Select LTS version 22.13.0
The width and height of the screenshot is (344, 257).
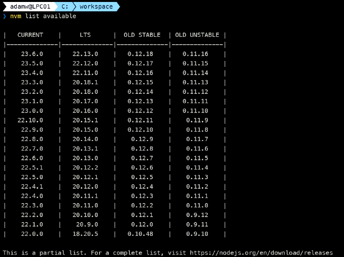(85, 54)
